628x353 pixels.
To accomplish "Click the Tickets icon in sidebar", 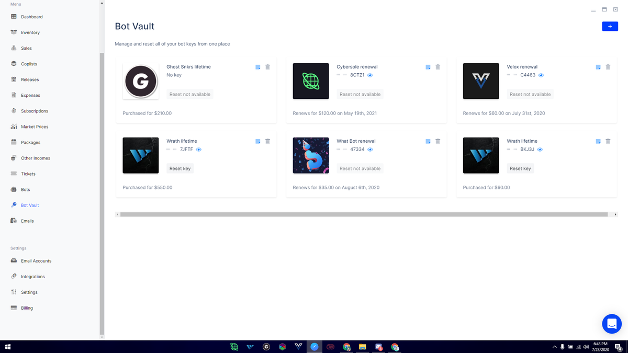I will tap(14, 174).
